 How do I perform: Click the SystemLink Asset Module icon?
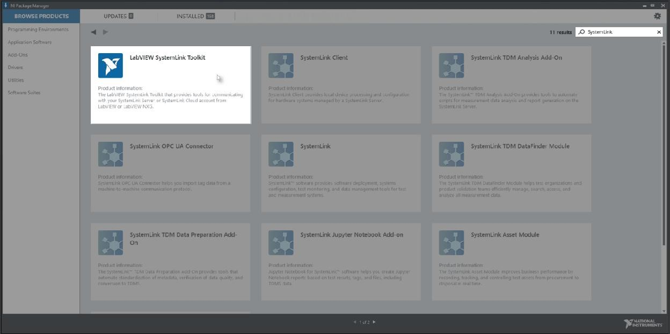click(x=451, y=243)
